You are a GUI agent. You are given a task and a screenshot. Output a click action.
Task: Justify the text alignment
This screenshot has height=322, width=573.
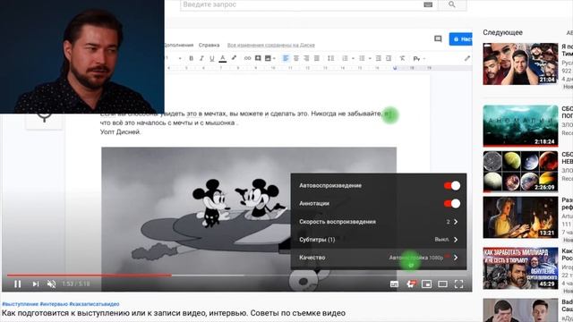click(317, 58)
